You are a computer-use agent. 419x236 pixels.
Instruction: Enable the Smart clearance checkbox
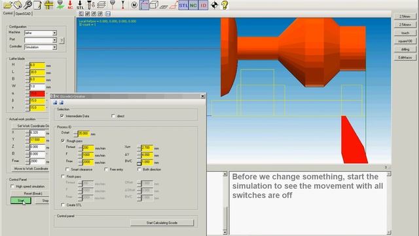coord(67,169)
